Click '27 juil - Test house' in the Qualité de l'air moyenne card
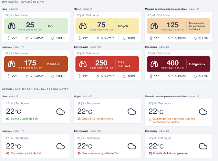Viewport: 218px width, 161px height. point(88,103)
